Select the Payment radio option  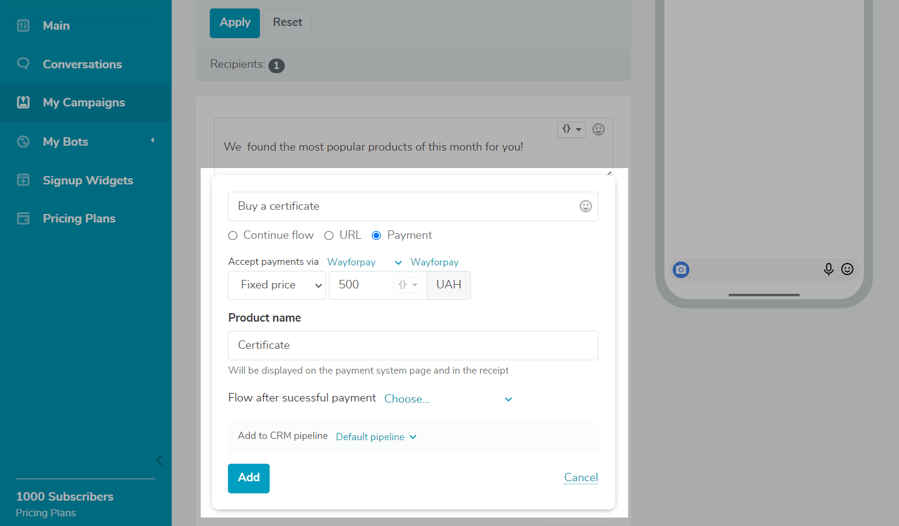click(x=376, y=236)
